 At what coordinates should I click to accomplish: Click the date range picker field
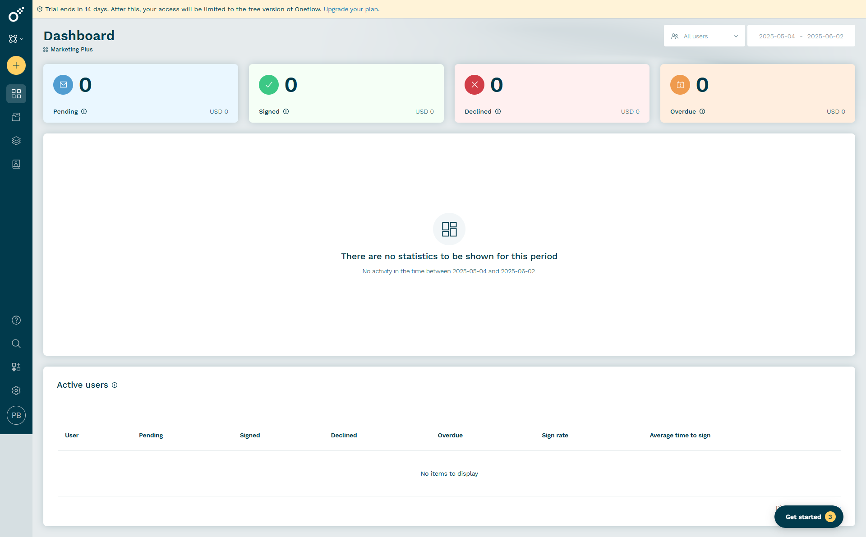click(x=801, y=36)
